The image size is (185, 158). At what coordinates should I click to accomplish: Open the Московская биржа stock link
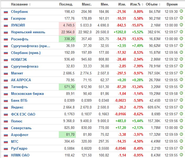pyautogui.click(x=27, y=94)
